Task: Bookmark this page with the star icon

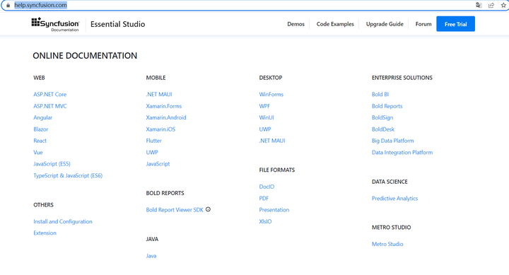Action: [x=503, y=5]
